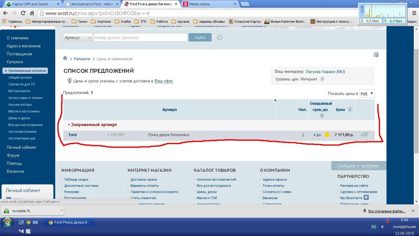Viewport: 419px width, 236px height.
Task: Add Ford part to cart
Action: [x=364, y=135]
